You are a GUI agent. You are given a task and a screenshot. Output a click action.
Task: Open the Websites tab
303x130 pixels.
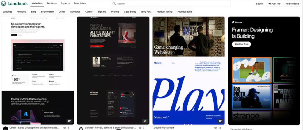[x=37, y=3]
